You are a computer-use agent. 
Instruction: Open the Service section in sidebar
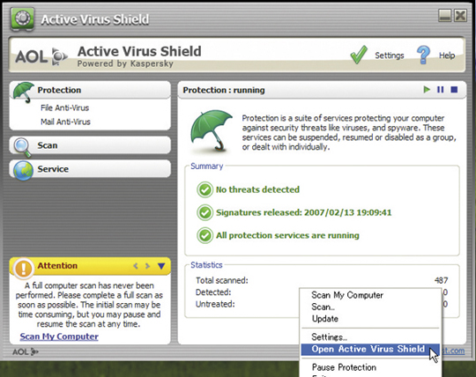(90, 169)
